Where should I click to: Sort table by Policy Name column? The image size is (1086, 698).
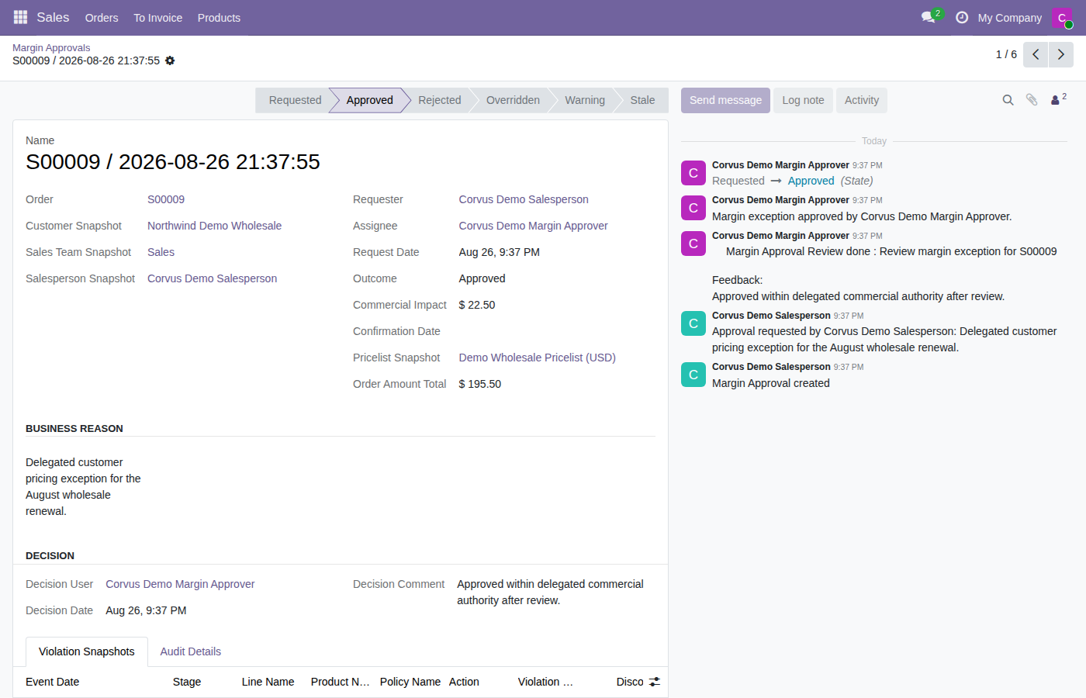point(410,682)
